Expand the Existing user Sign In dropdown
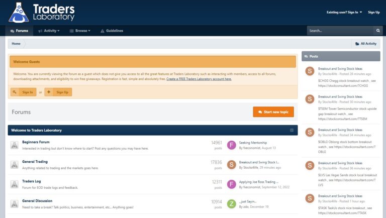 344,12
